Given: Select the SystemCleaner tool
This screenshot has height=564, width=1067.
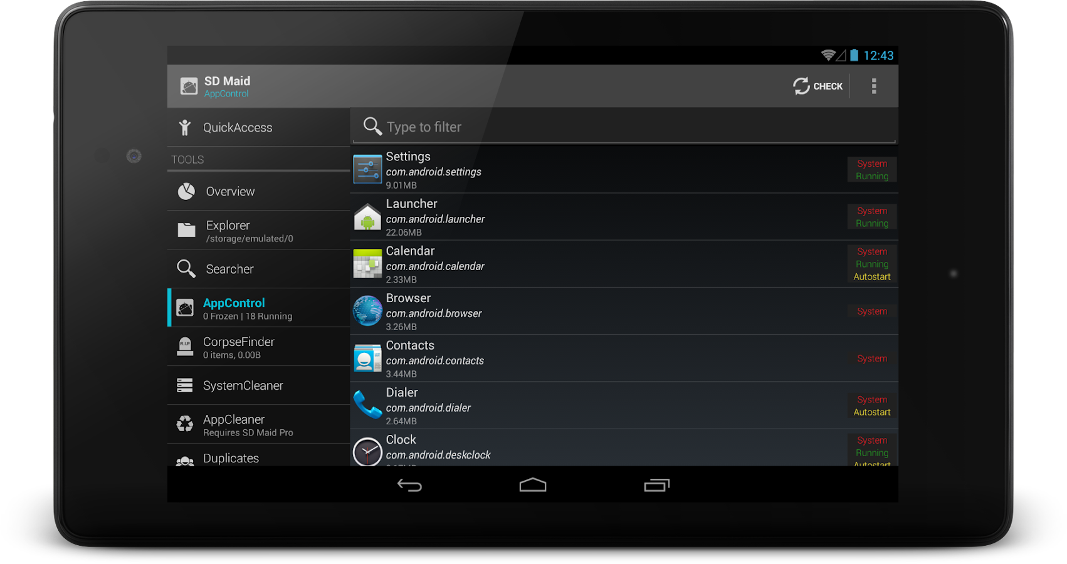Looking at the screenshot, I should (x=259, y=385).
